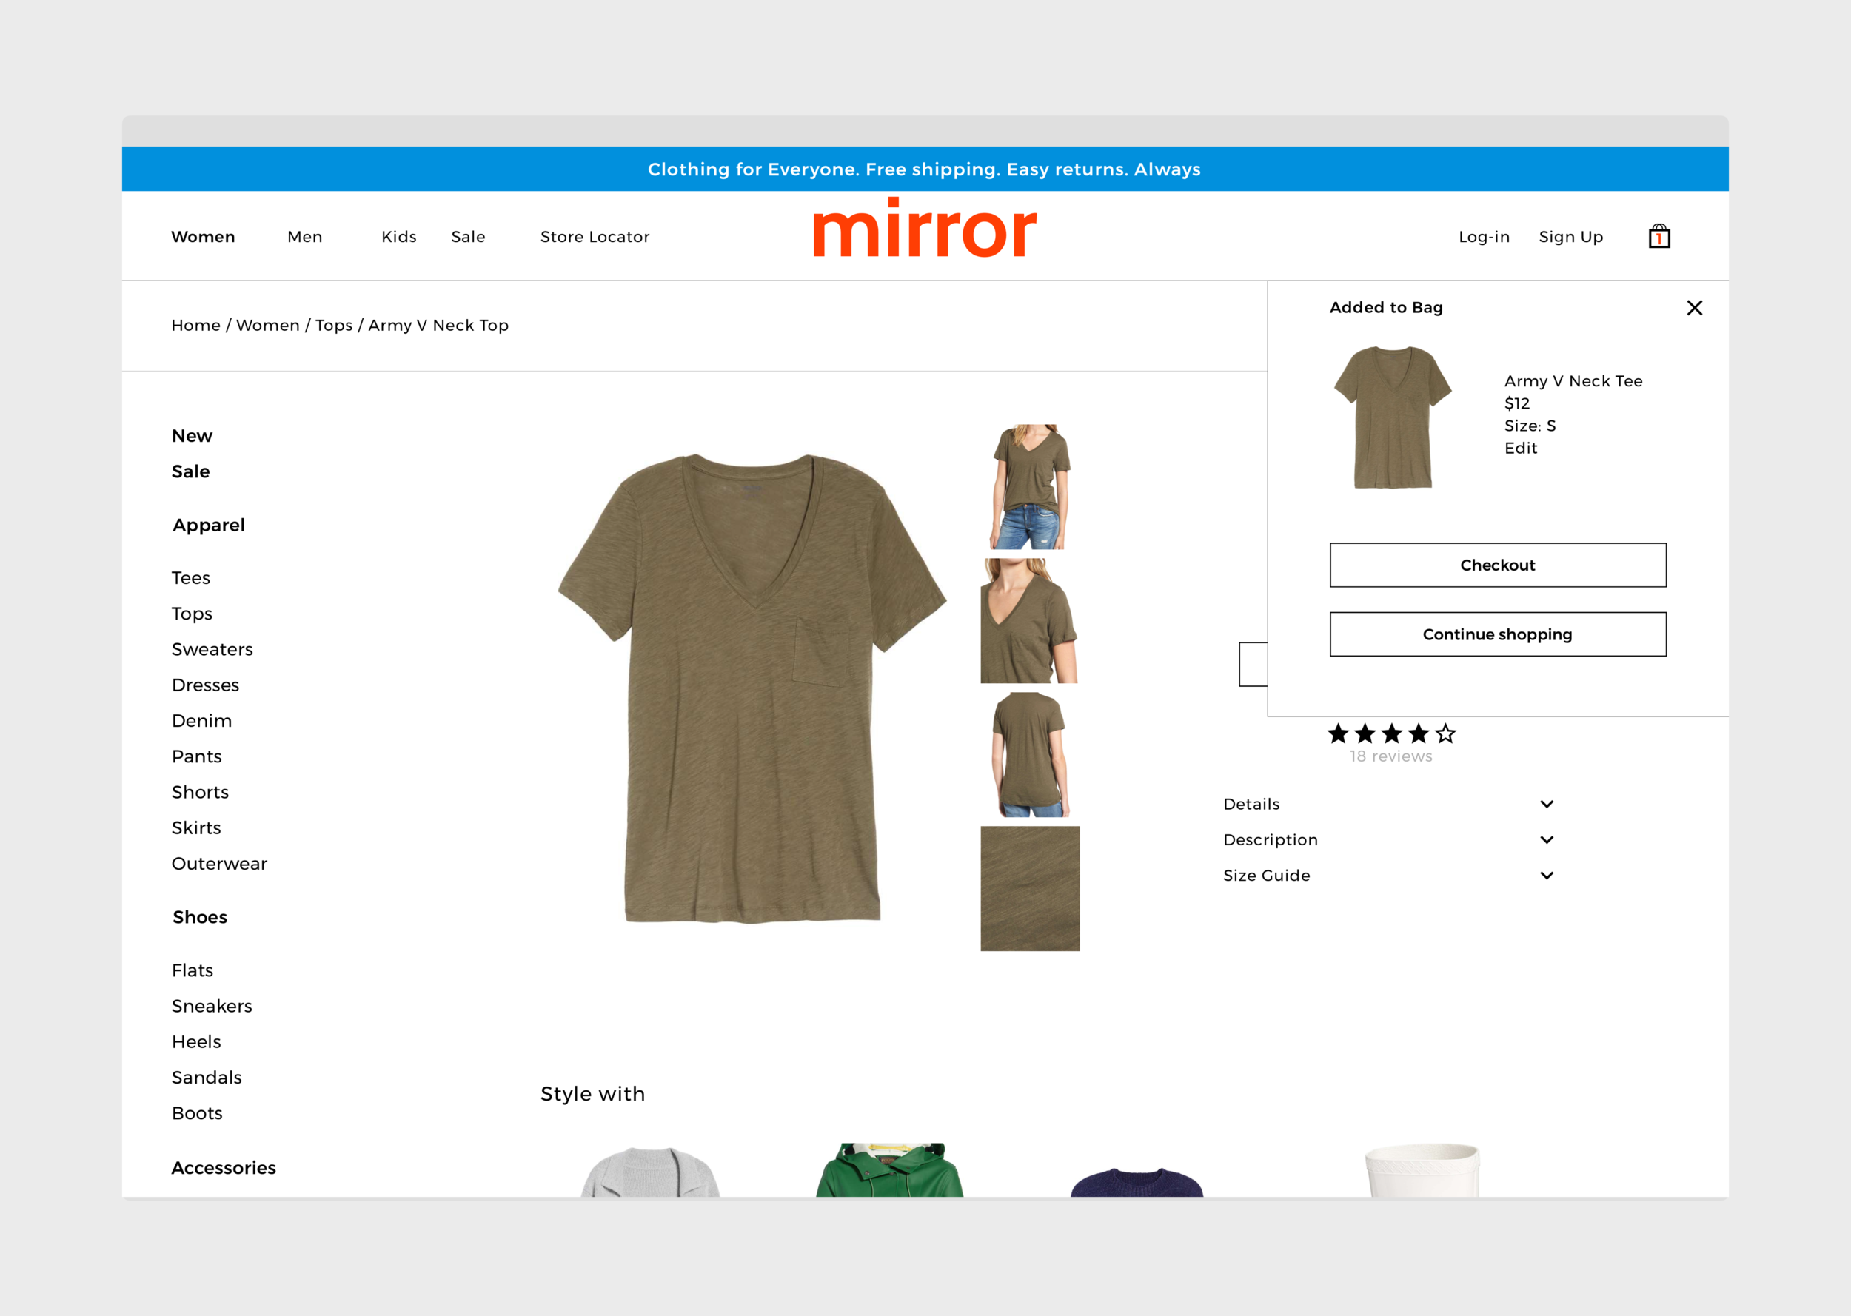
Task: Go to Store Locator
Action: pos(595,237)
